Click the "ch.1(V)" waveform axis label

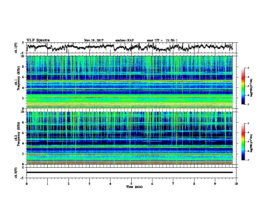point(16,48)
